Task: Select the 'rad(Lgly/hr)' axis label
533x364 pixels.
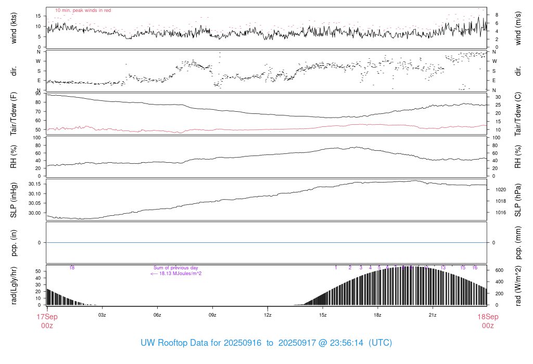Action: click(14, 285)
